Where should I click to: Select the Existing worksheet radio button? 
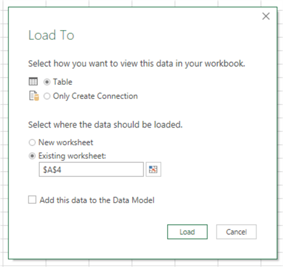pyautogui.click(x=32, y=156)
